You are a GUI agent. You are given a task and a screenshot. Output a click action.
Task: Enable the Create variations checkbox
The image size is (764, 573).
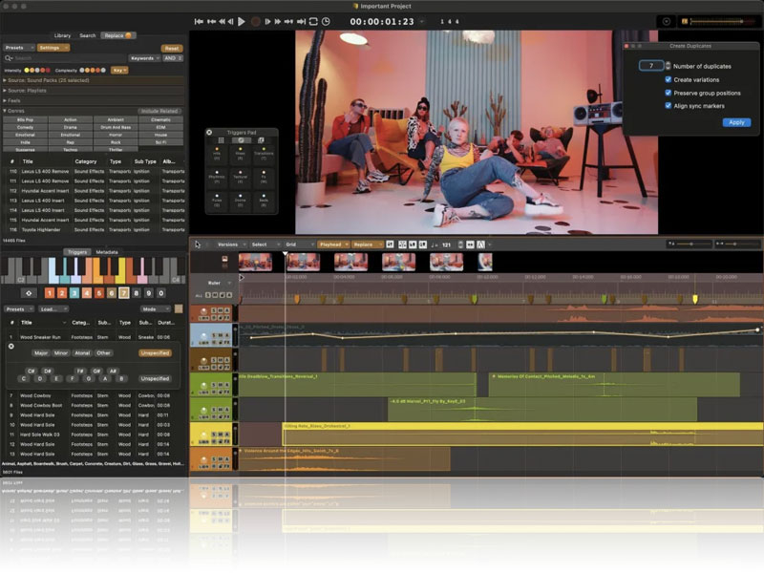(668, 79)
